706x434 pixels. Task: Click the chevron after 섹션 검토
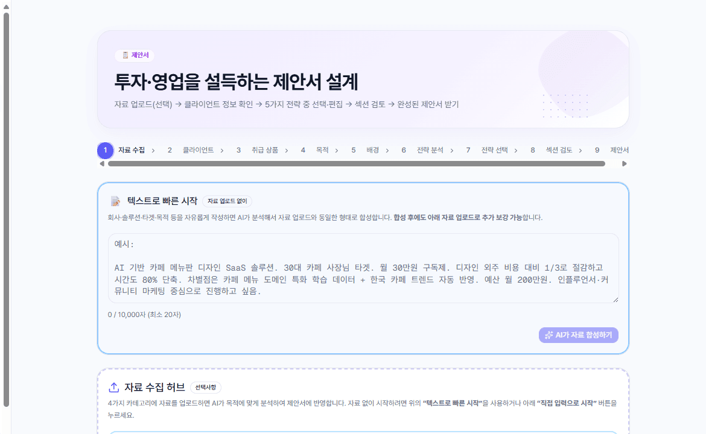pyautogui.click(x=580, y=151)
